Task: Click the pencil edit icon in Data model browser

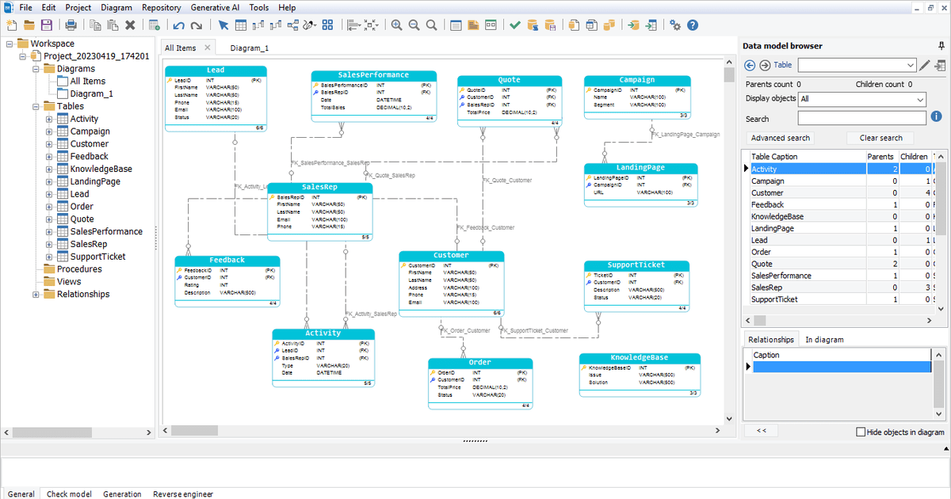Action: [x=923, y=66]
